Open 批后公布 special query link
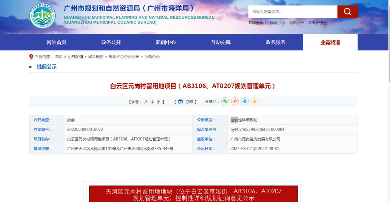Screen dimensions: 390x202 (x=297, y=23)
